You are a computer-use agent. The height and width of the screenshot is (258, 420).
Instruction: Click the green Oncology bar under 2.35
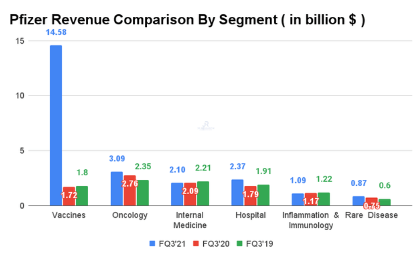143,193
